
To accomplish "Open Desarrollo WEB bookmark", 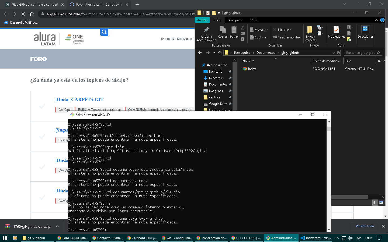I will tap(21, 23).
